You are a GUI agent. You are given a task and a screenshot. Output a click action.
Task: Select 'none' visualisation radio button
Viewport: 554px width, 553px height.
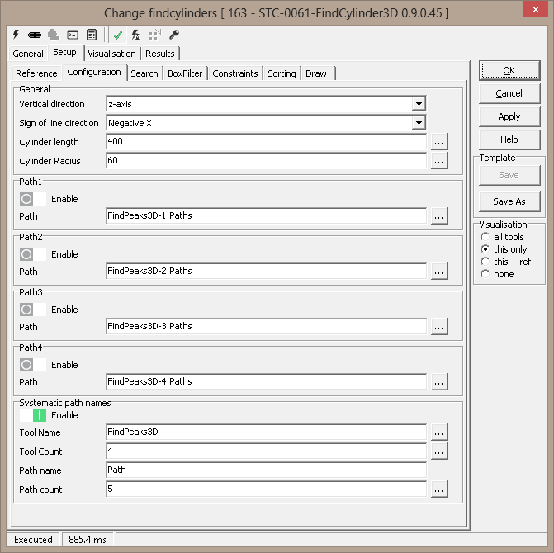point(485,274)
